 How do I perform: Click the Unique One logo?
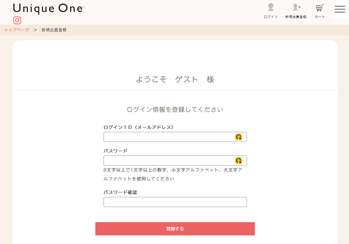49,8
